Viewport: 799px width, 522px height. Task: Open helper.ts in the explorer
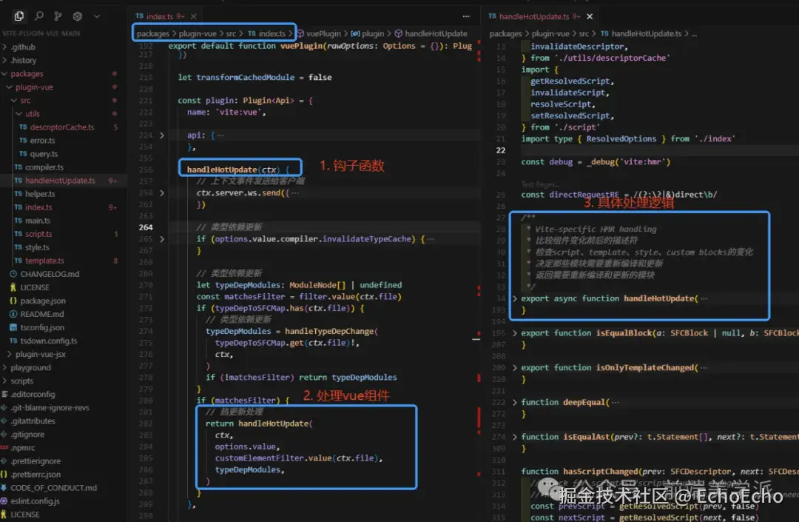tap(40, 194)
